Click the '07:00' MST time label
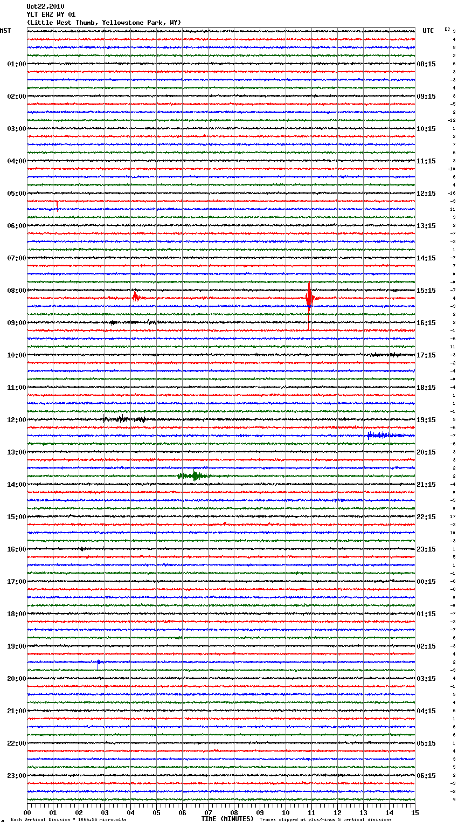Screen dimensions: 458x827 [17, 258]
